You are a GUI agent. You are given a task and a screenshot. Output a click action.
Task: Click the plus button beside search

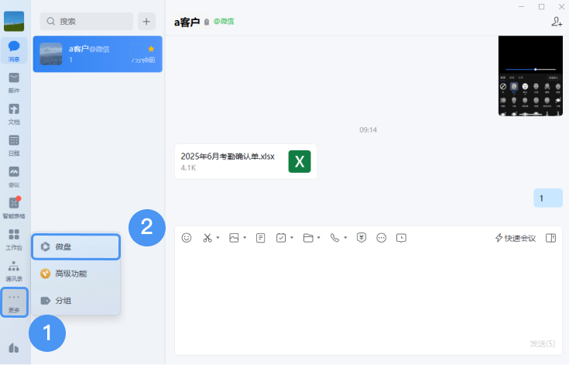pos(146,22)
